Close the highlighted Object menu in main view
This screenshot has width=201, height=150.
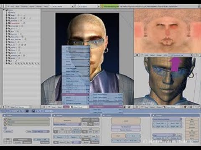click(66, 107)
